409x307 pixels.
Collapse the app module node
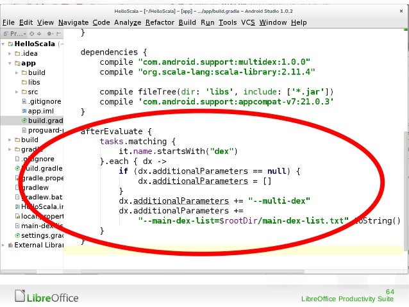(x=10, y=63)
